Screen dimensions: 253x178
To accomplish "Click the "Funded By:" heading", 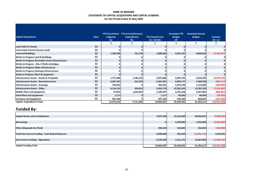I will (x=26, y=109).
